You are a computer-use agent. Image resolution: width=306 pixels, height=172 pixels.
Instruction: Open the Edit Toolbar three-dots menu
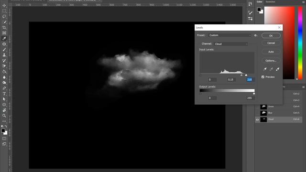pos(4,121)
